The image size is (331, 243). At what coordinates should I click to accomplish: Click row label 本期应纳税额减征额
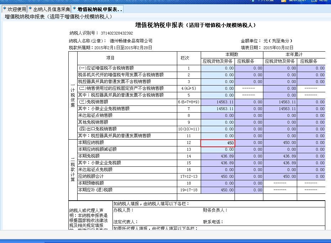(x=98, y=149)
